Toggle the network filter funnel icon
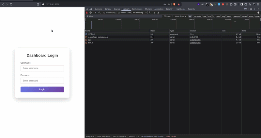The width and height of the screenshot is (261, 138). pyautogui.click(x=96, y=13)
